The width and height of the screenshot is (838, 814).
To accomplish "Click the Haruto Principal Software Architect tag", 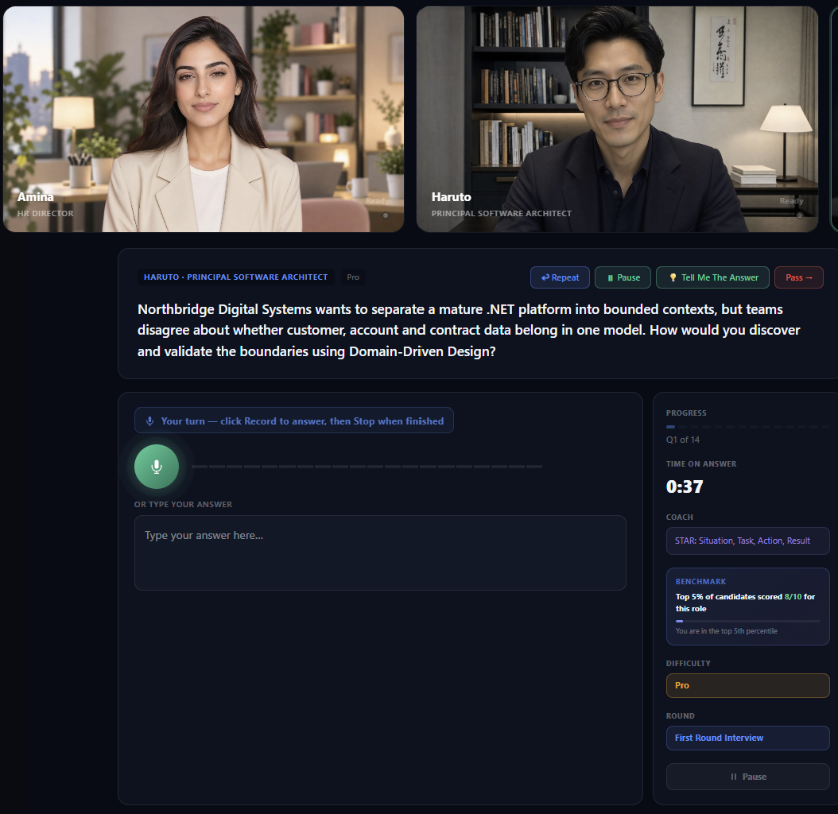I will 235,277.
